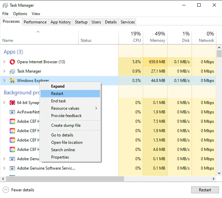222x198 pixels.
Task: Click the Windows Explorer folder icon
Action: click(x=12, y=81)
